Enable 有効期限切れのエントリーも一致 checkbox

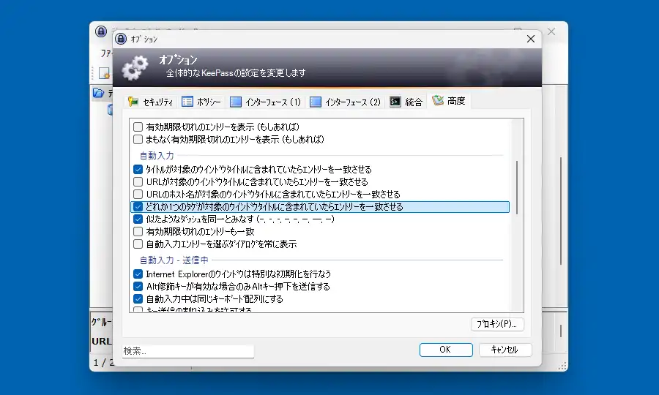click(x=138, y=231)
